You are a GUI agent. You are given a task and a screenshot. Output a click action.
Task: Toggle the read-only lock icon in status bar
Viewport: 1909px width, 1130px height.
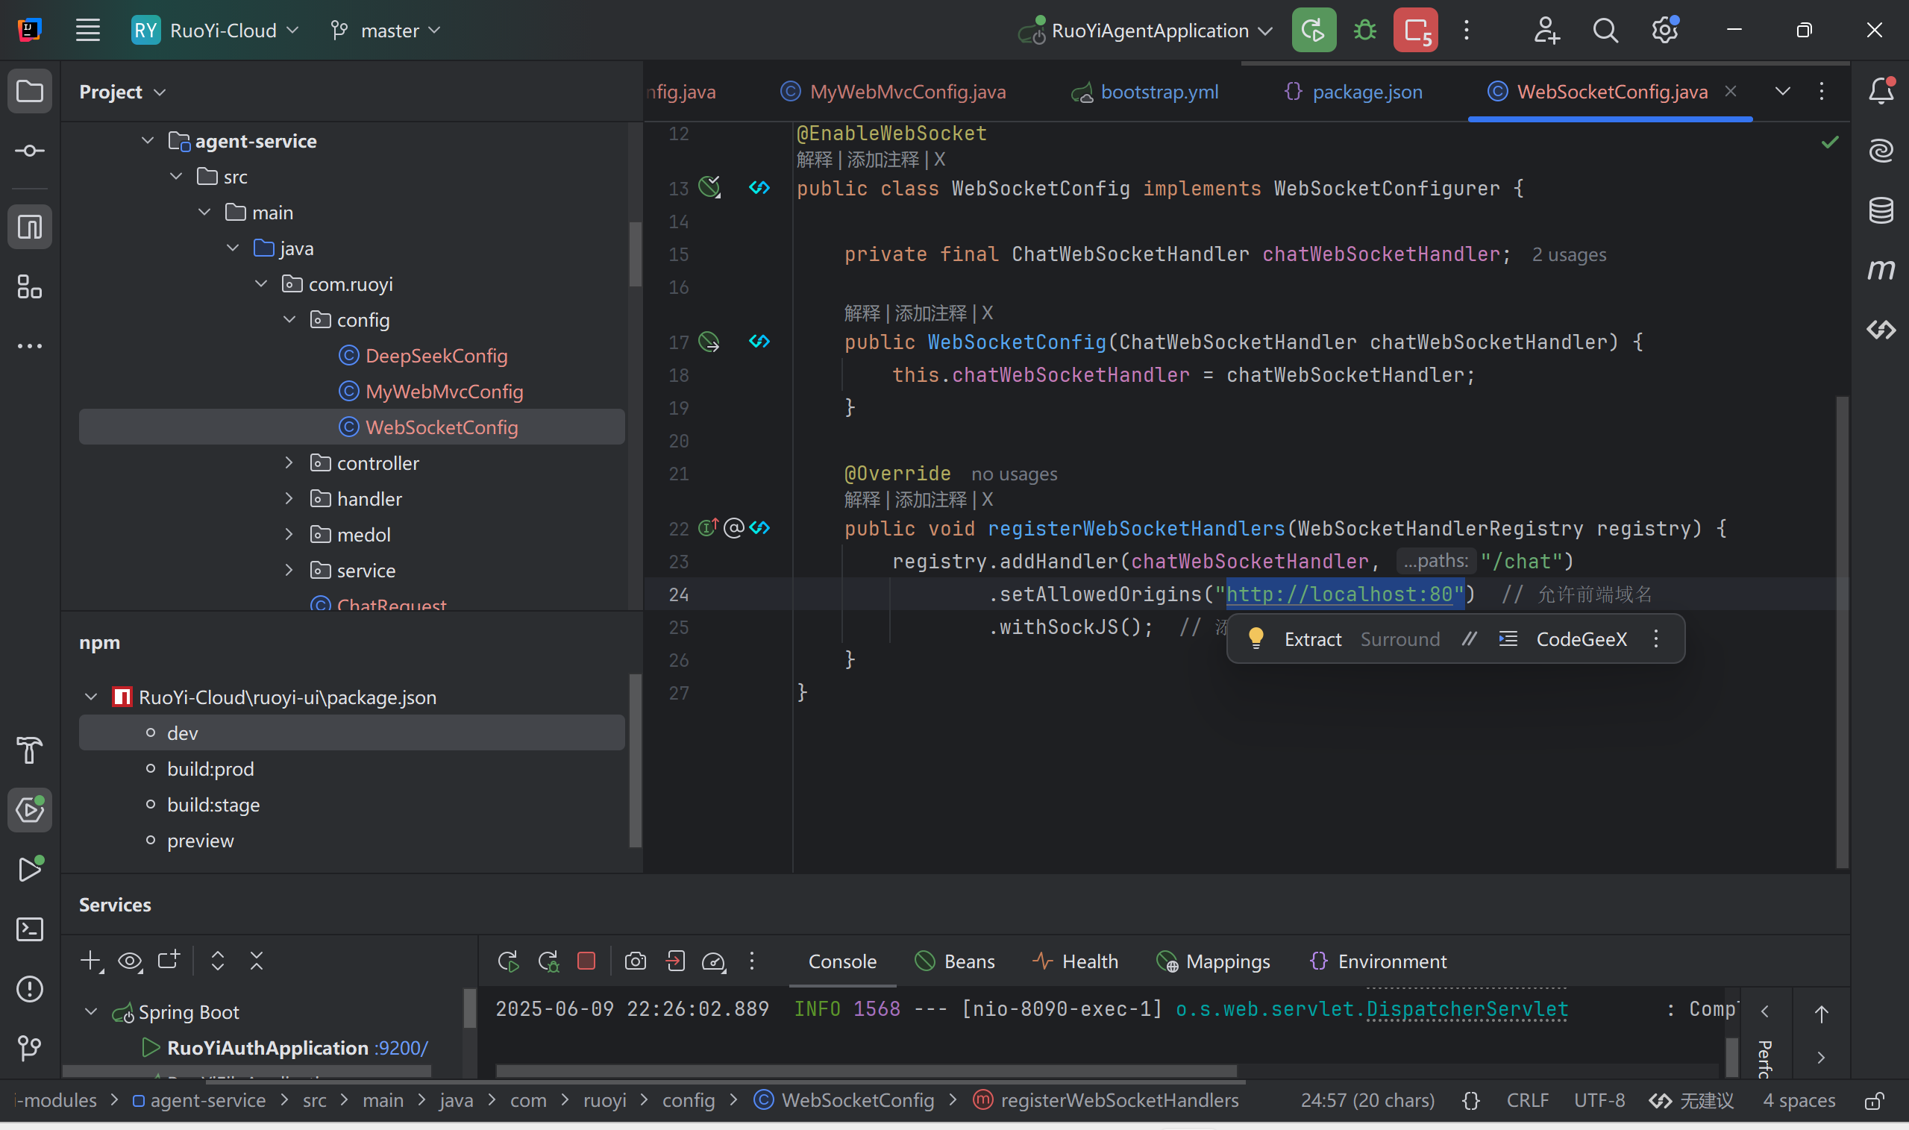coord(1874,1101)
